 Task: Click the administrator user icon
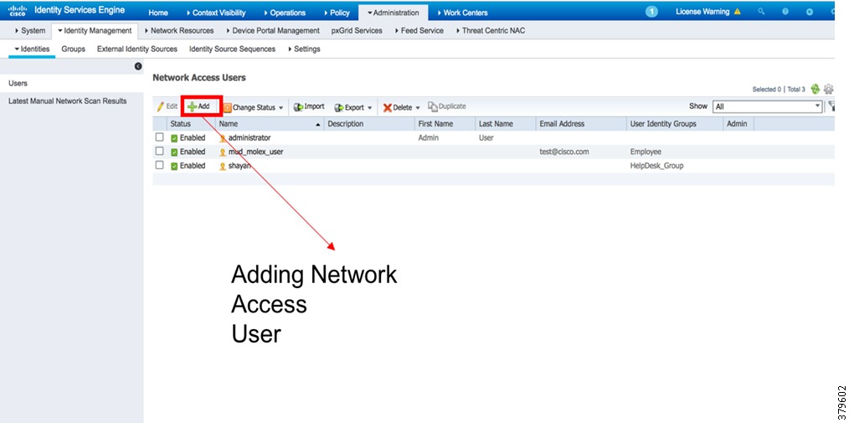(223, 138)
